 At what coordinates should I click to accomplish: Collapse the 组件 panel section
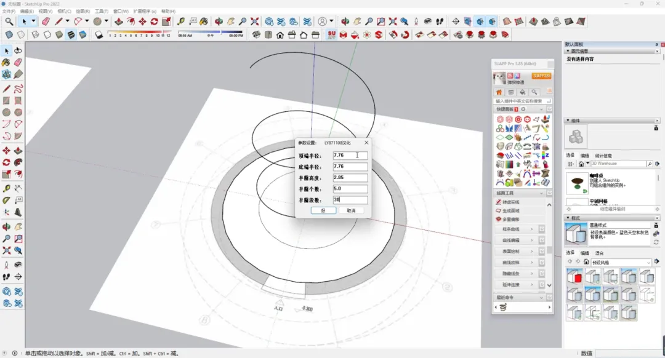point(568,121)
